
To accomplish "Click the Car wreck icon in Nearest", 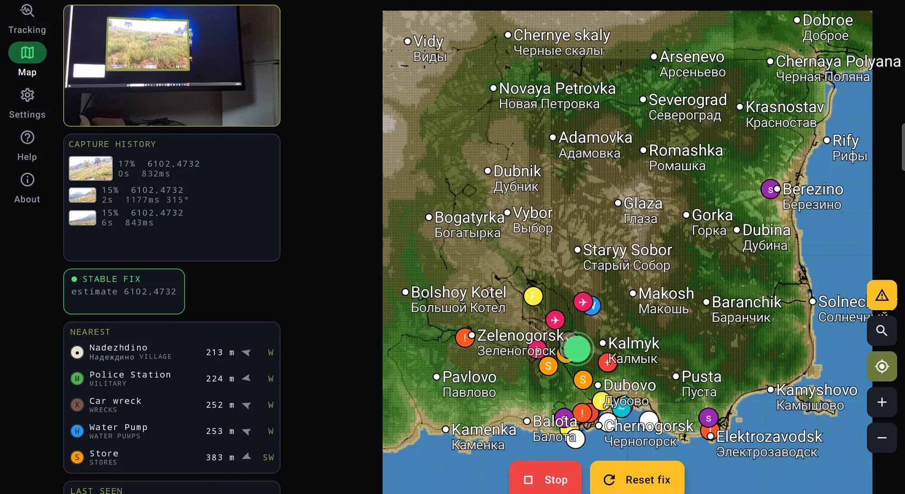I will (x=77, y=405).
